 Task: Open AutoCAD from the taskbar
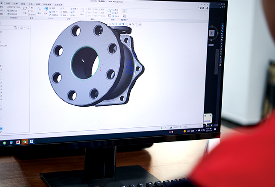pyautogui.click(x=18, y=142)
